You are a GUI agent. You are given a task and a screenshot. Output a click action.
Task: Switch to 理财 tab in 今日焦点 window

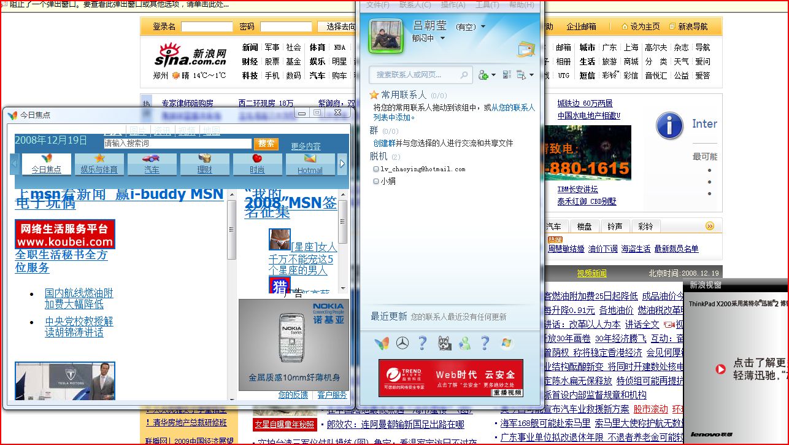pyautogui.click(x=204, y=164)
